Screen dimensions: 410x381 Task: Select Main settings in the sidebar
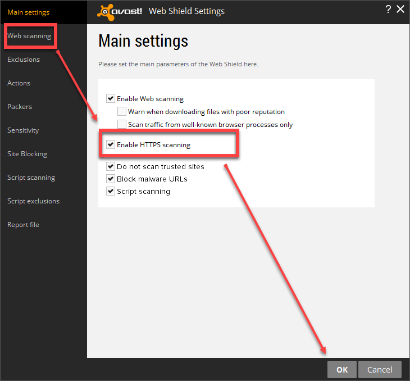click(28, 12)
